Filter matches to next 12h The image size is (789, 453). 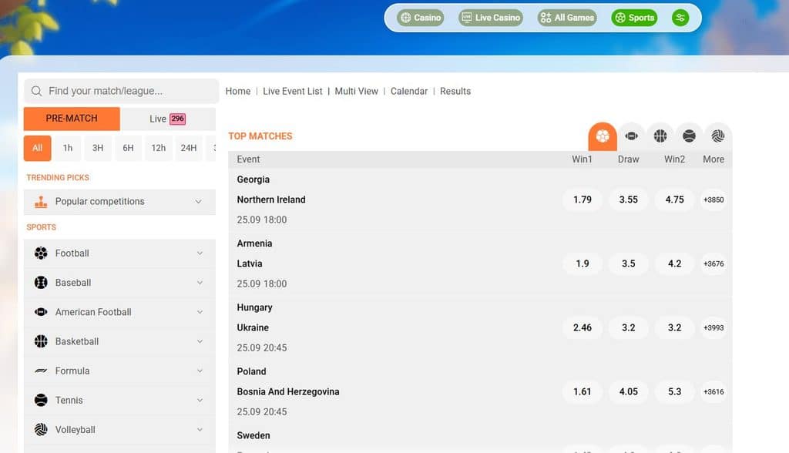[159, 148]
